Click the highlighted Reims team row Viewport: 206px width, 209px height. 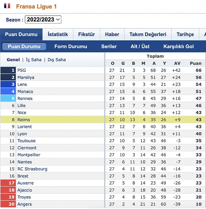(103, 119)
